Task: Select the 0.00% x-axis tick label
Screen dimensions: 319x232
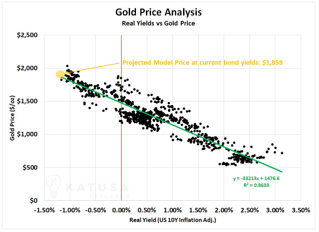Action: click(x=121, y=210)
